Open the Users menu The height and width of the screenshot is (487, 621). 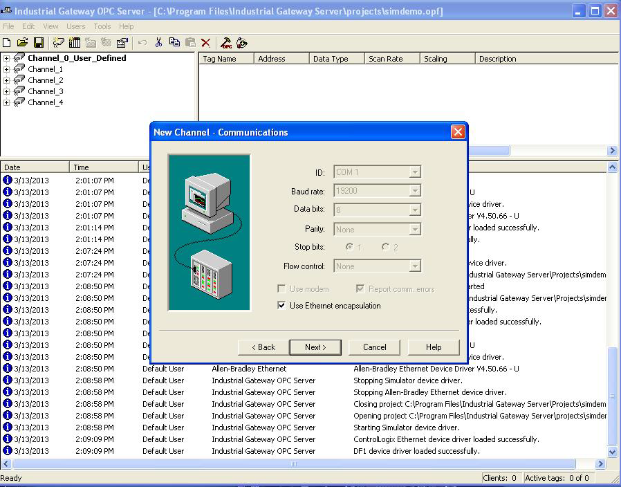pos(75,26)
